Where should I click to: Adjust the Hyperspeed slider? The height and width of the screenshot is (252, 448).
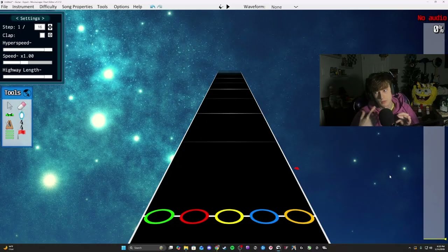click(x=28, y=50)
